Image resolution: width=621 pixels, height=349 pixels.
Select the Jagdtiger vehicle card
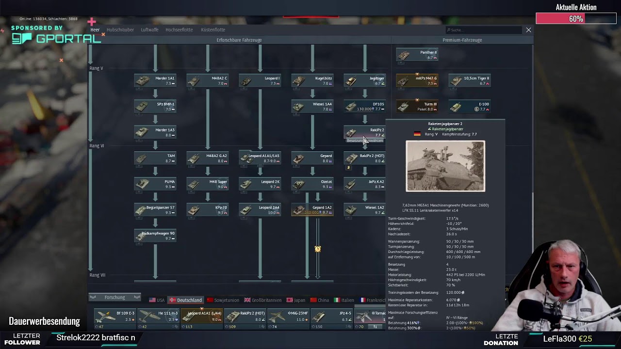tap(365, 80)
